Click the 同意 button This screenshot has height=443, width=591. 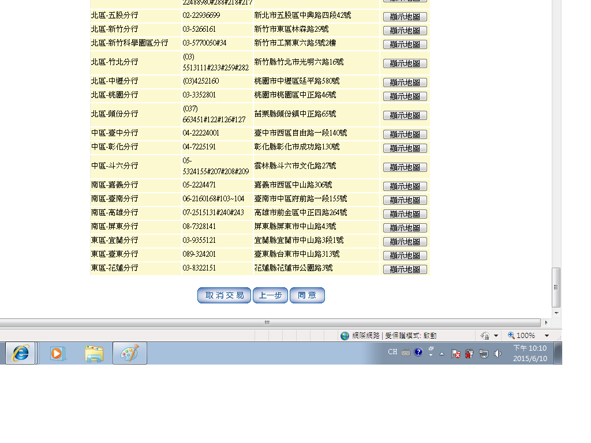coord(307,295)
